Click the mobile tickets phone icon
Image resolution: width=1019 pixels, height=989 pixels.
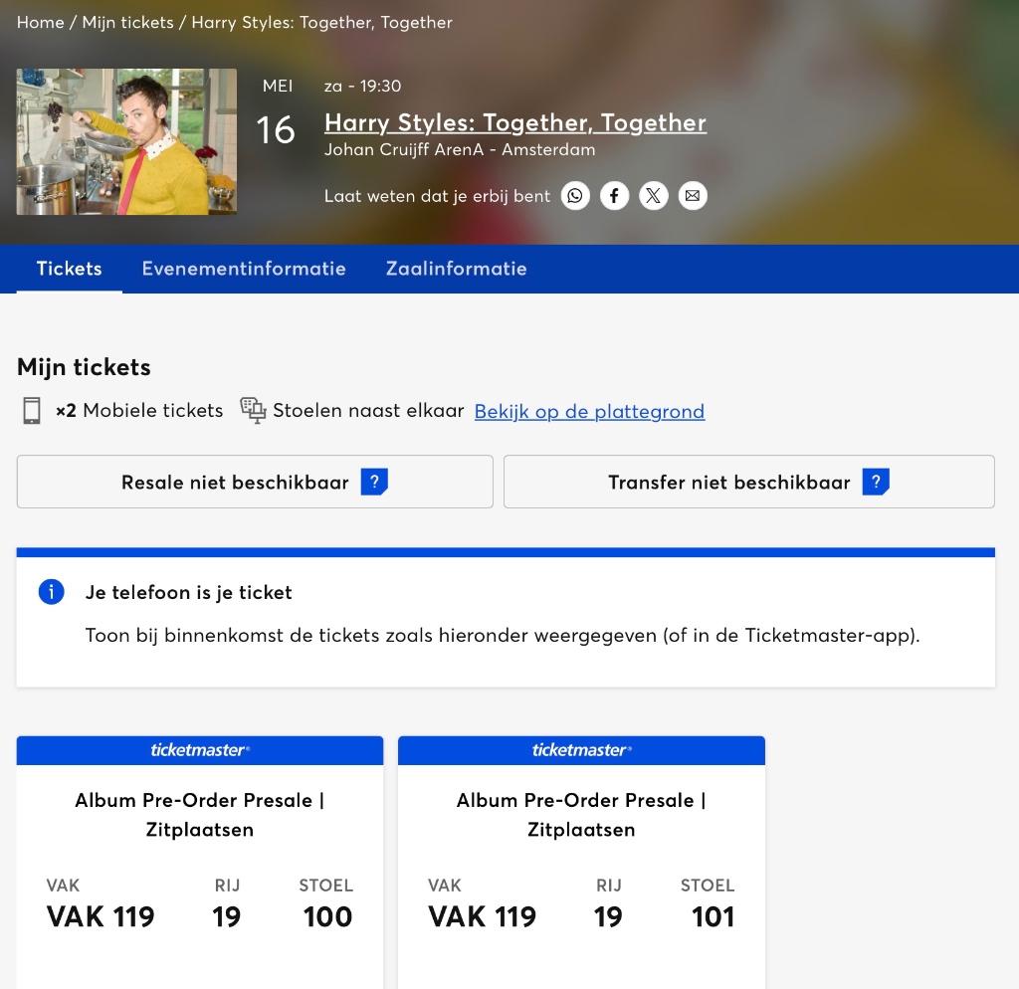[31, 410]
